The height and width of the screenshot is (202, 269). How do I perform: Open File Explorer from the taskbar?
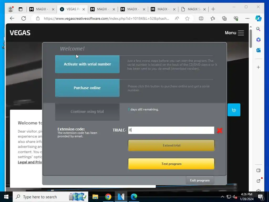click(95, 197)
